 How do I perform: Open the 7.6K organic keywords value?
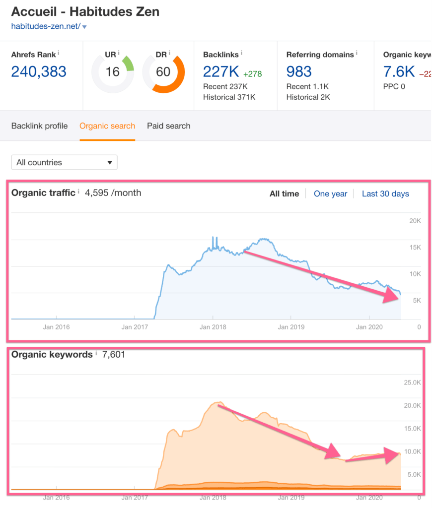399,71
